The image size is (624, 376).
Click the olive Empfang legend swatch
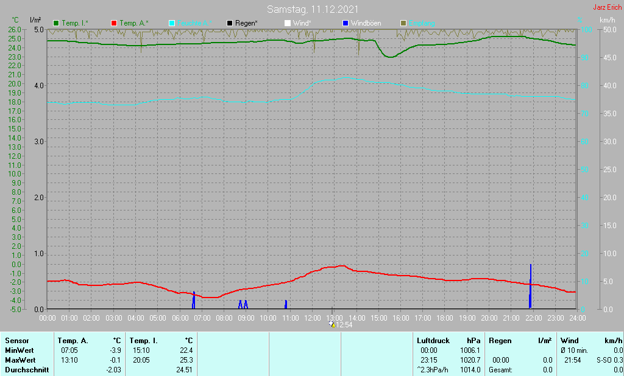[x=403, y=23]
